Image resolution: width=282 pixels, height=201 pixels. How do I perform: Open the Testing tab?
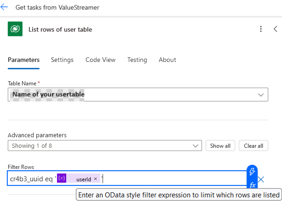[x=137, y=60]
